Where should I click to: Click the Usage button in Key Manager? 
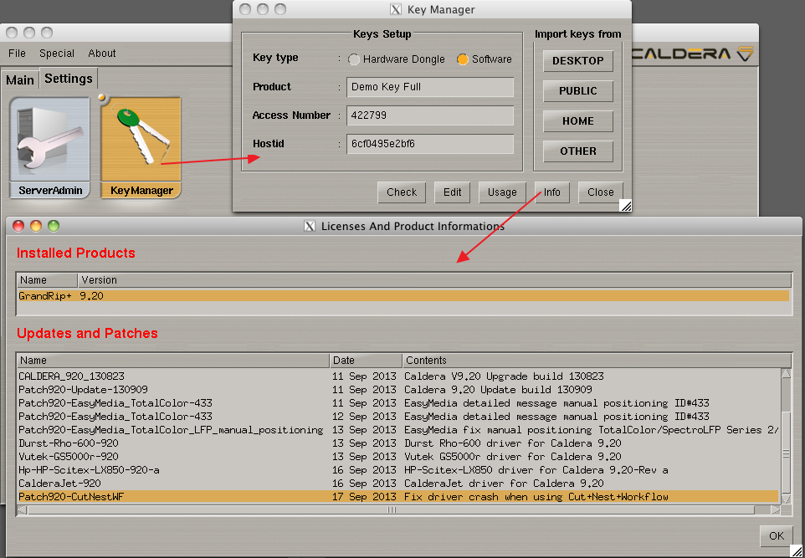click(x=502, y=192)
